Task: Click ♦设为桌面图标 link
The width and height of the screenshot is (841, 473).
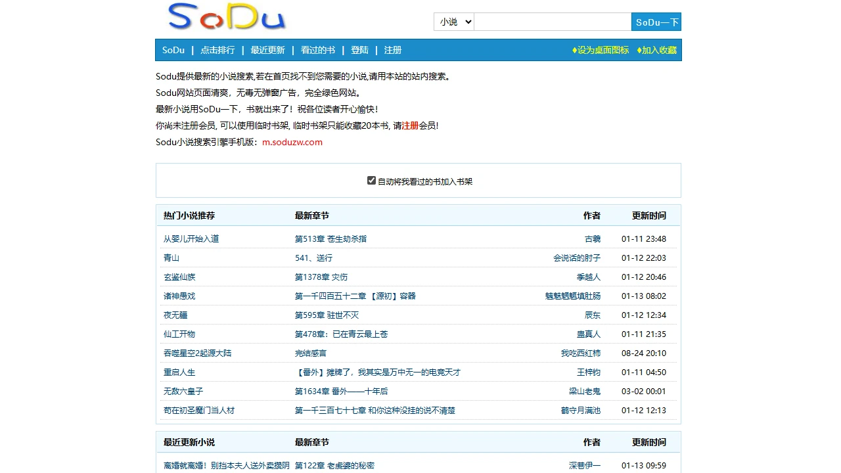Action: point(601,50)
